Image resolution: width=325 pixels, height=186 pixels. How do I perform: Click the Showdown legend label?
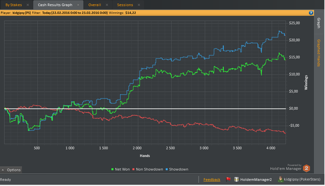tap(179, 169)
